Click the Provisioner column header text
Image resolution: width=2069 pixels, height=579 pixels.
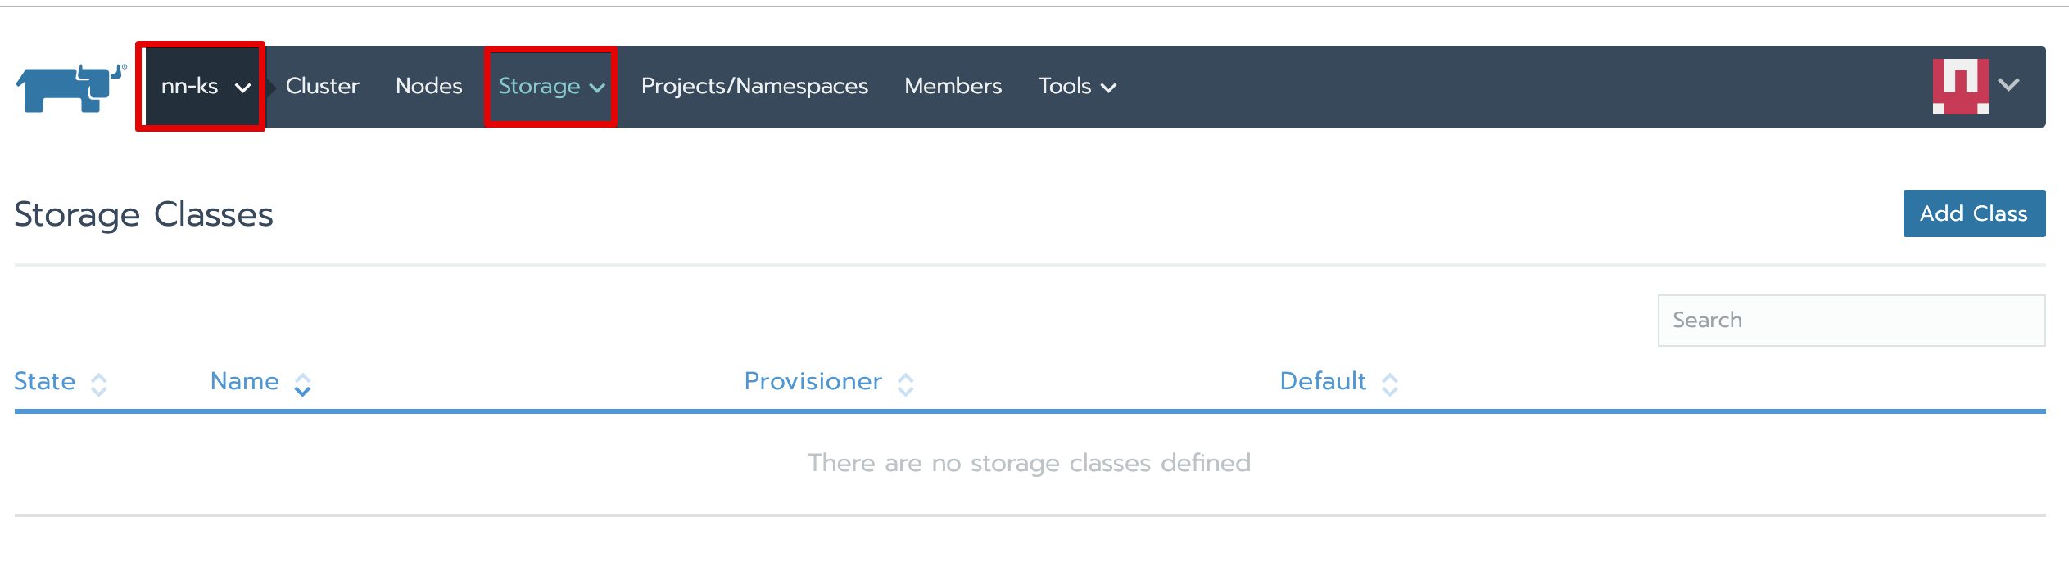pyautogui.click(x=813, y=382)
